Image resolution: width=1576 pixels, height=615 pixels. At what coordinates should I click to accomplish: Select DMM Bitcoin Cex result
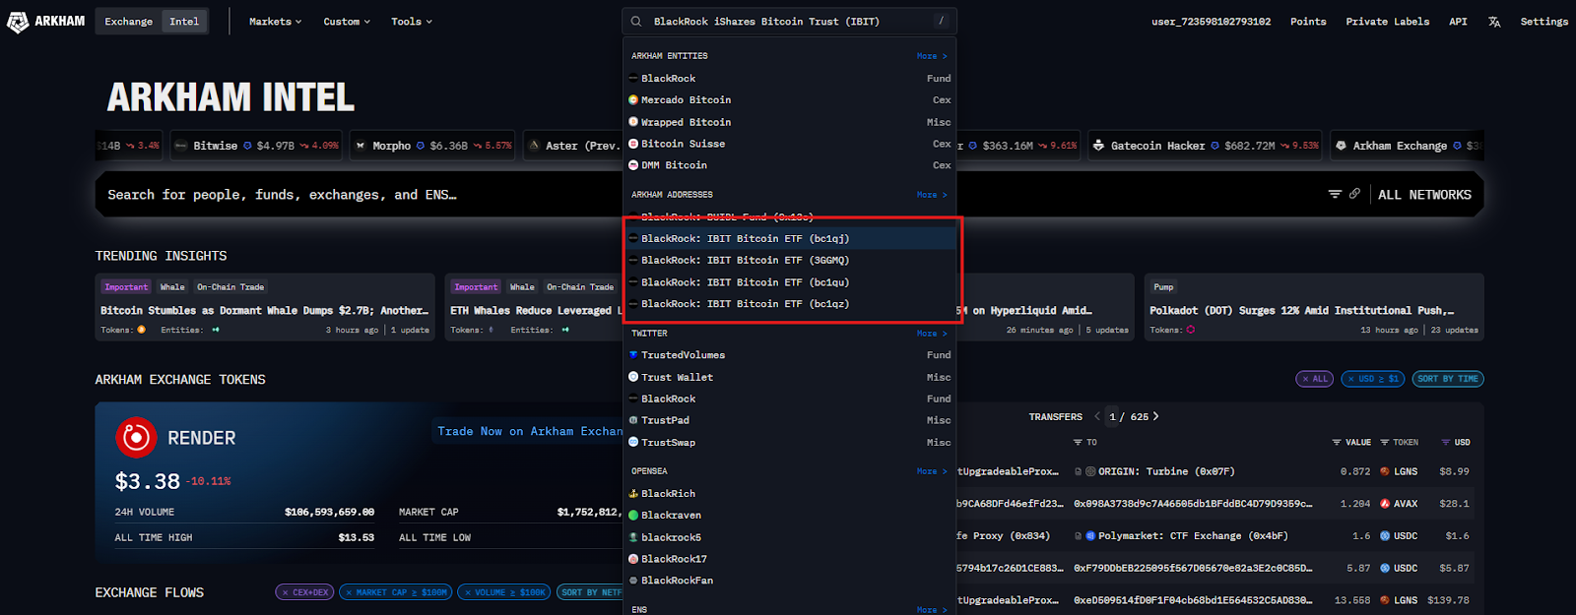click(790, 165)
